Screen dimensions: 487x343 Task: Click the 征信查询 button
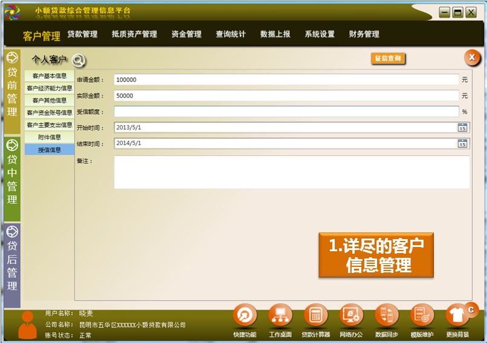[x=388, y=59]
